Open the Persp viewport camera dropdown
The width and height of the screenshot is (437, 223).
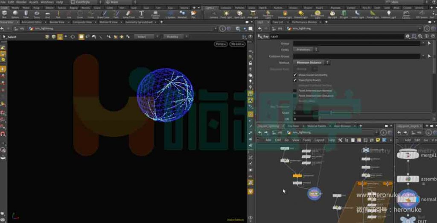coord(221,44)
